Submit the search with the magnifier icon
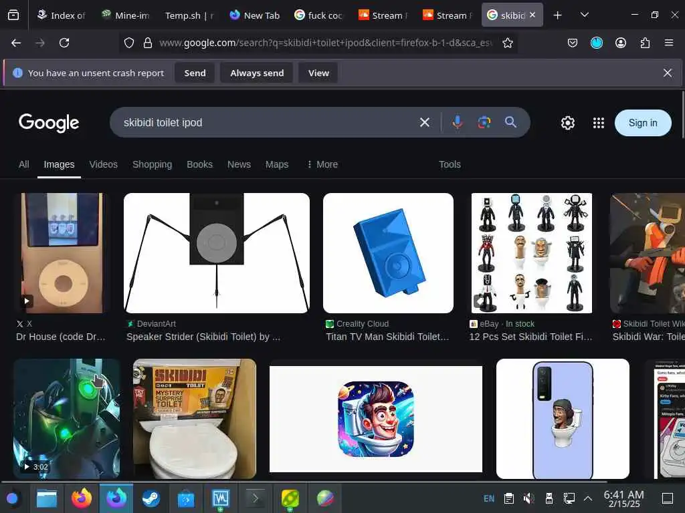 click(x=510, y=122)
